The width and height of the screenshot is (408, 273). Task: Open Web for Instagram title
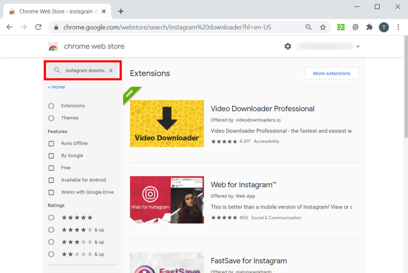coord(243,185)
